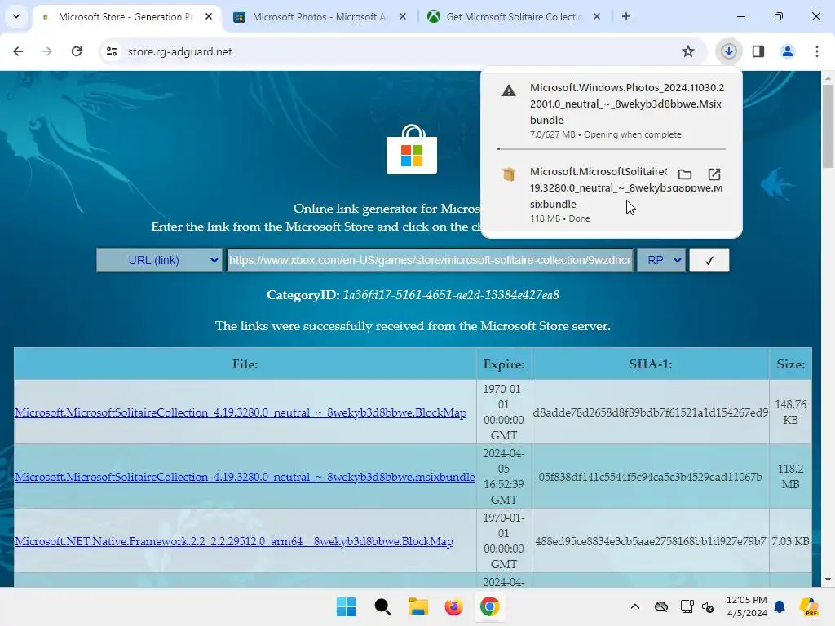Click the File: column header
Screen dimensions: 835x626
pyautogui.click(x=245, y=364)
